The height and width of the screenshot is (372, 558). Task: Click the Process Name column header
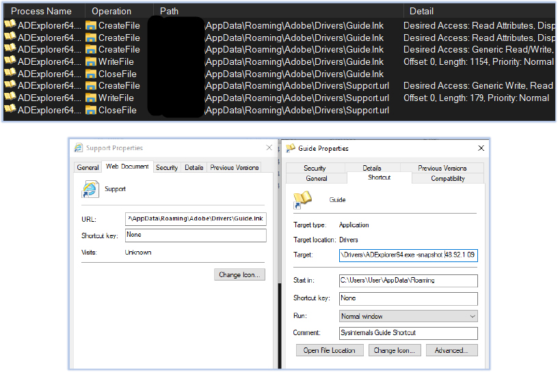click(x=41, y=12)
